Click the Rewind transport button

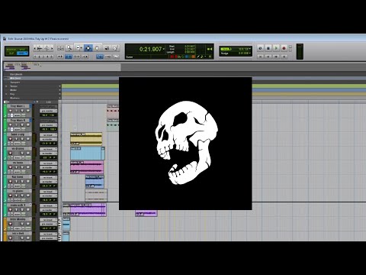[268, 57]
